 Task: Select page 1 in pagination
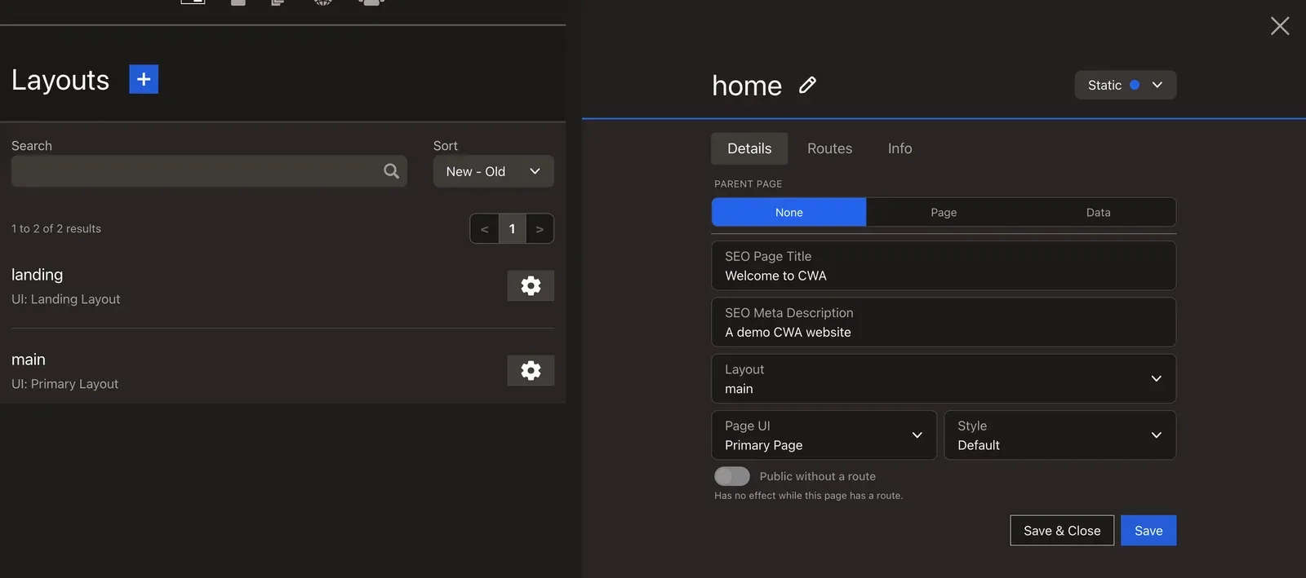pyautogui.click(x=512, y=229)
